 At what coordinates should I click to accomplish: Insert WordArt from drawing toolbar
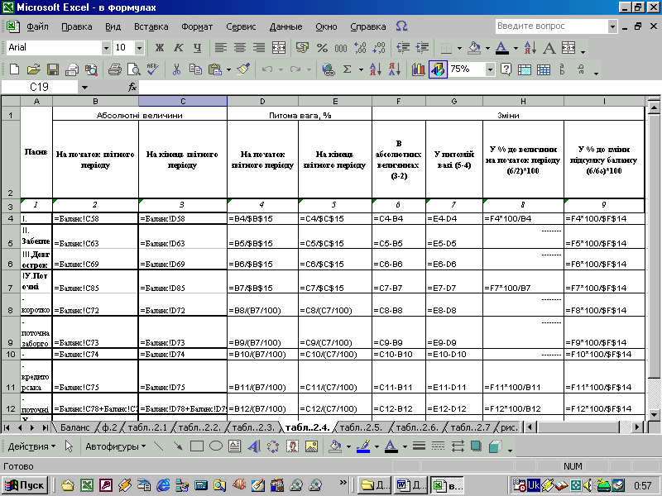pyautogui.click(x=253, y=446)
